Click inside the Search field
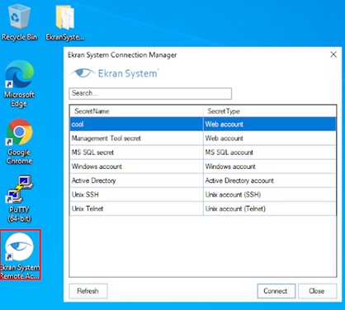This screenshot has height=310, width=345. 150,93
